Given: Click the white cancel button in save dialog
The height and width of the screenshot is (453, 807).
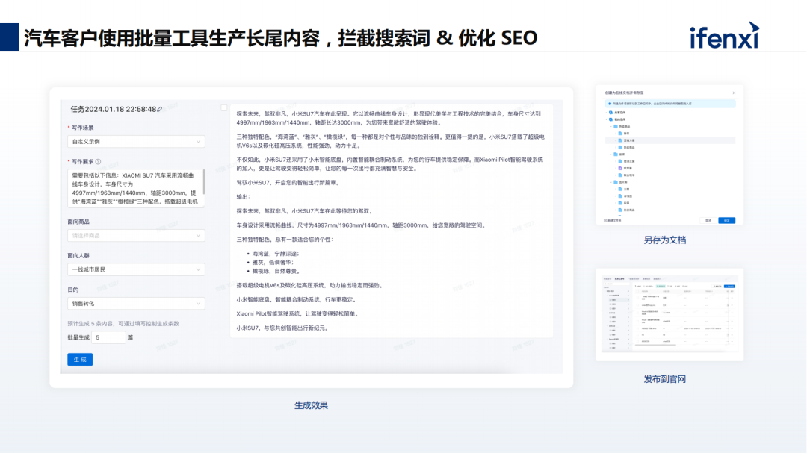Looking at the screenshot, I should coord(708,221).
